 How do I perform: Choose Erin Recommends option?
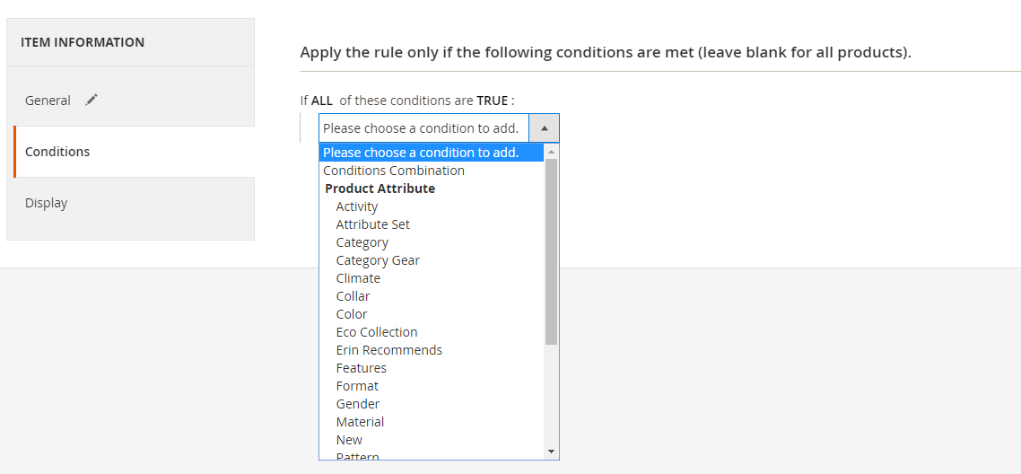coord(389,350)
